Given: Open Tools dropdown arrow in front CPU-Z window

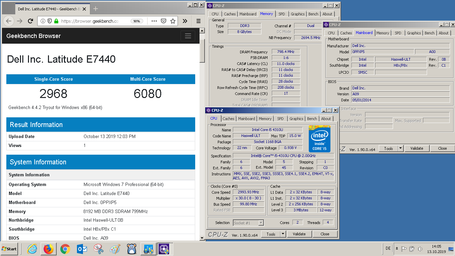Looking at the screenshot, I should [x=283, y=234].
